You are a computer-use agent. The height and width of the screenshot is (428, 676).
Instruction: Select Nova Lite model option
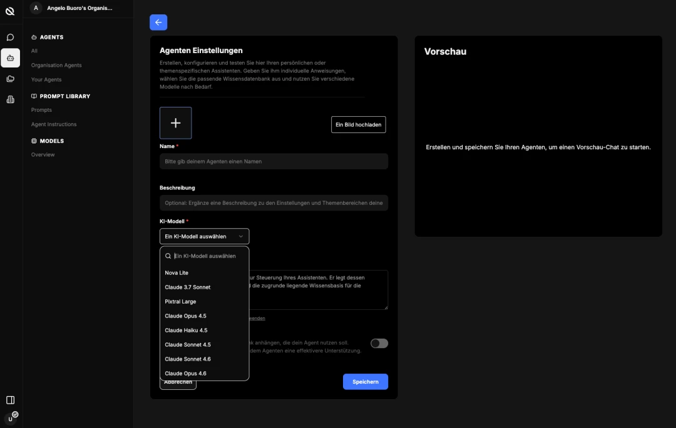pos(204,272)
